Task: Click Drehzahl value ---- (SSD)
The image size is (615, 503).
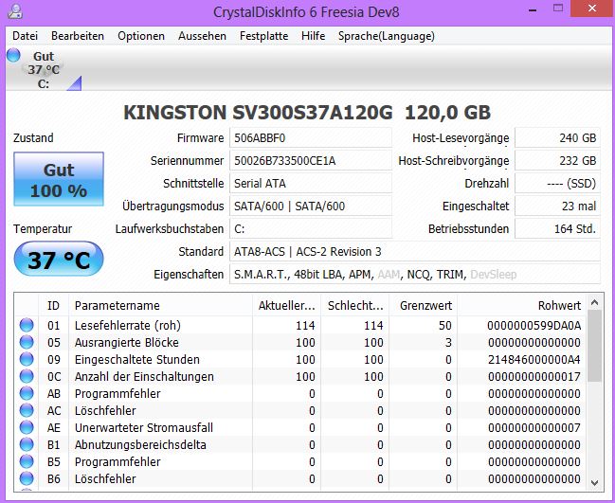Action: point(557,184)
